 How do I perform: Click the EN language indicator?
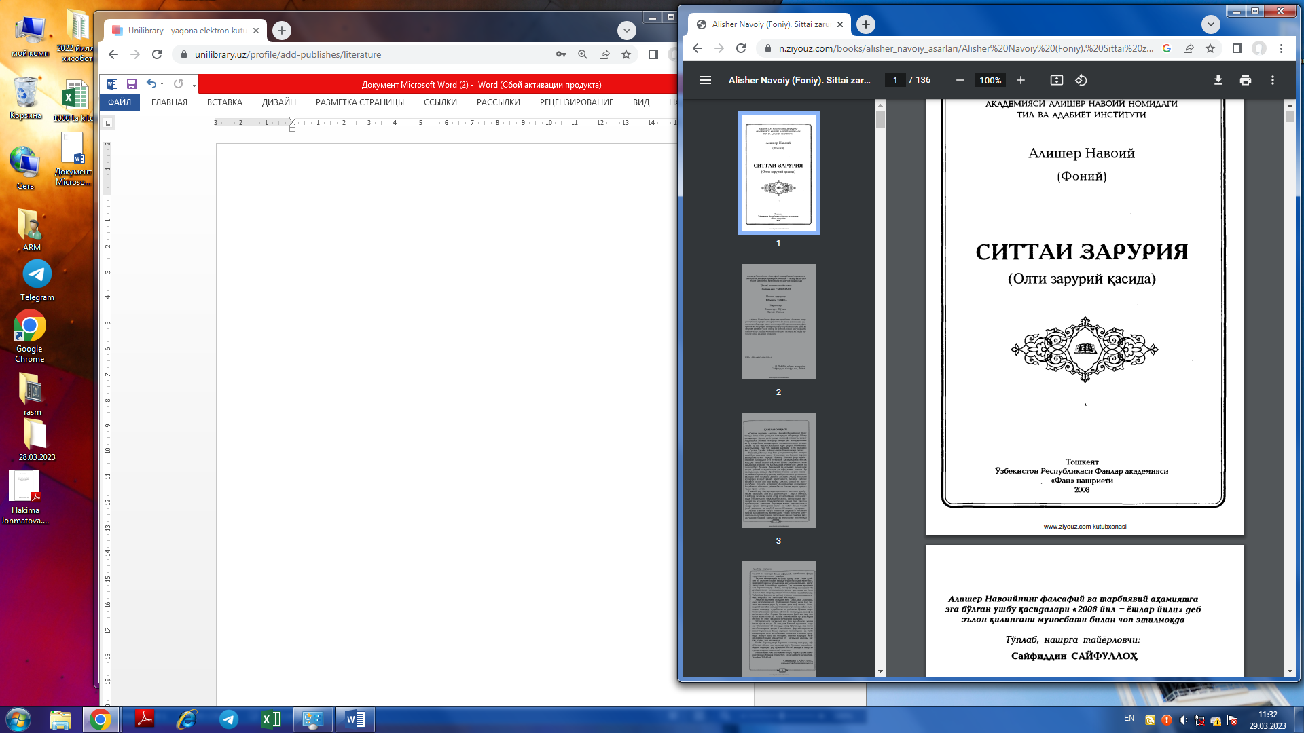(x=1129, y=718)
